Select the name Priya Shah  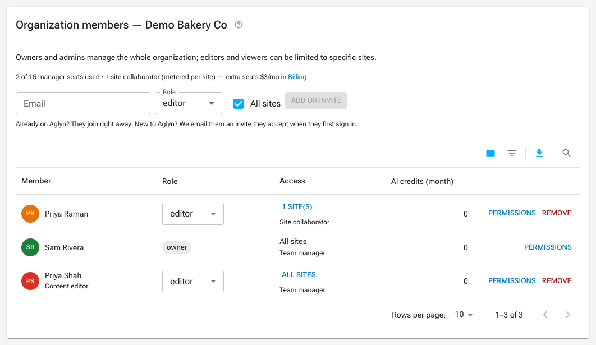(x=63, y=276)
